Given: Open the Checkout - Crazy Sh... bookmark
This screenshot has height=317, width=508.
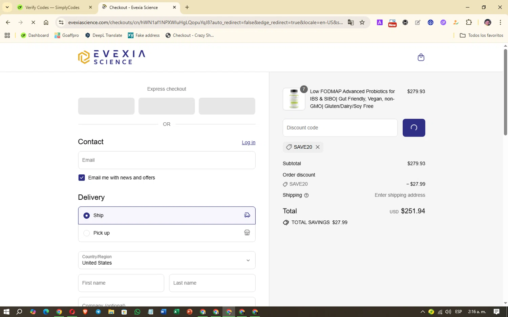Looking at the screenshot, I should click(190, 35).
